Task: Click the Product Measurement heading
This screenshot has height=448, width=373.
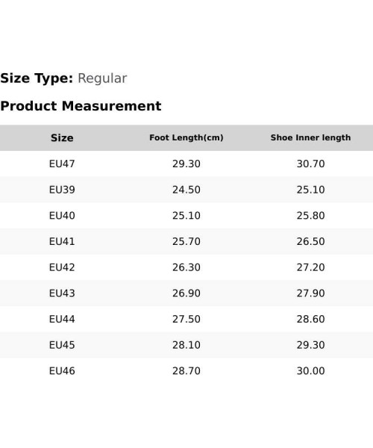Action: (x=81, y=106)
